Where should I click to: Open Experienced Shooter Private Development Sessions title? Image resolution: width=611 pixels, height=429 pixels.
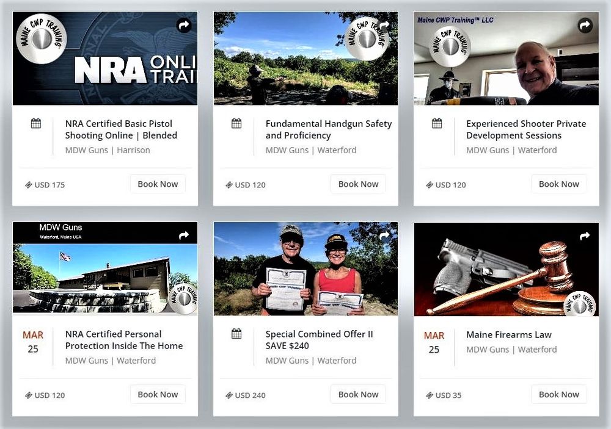(525, 129)
